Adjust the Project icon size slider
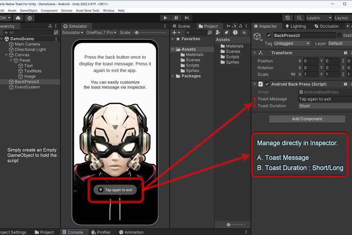352x235 pixels. click(235, 225)
